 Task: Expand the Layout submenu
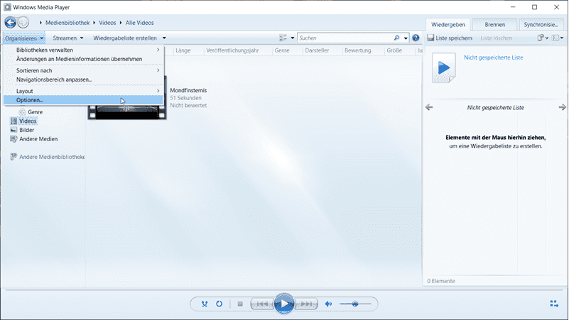click(x=83, y=91)
